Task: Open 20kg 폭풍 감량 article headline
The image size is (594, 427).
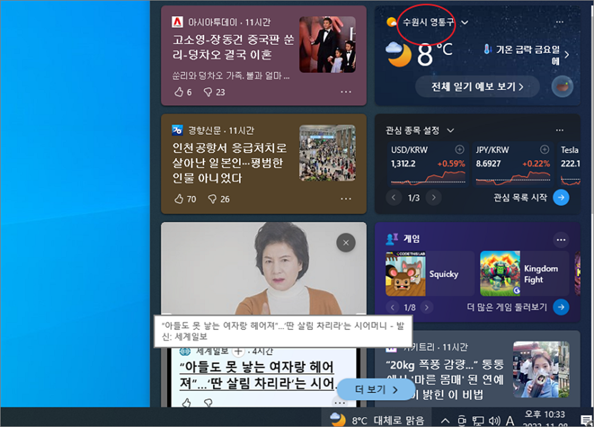Action: [x=445, y=379]
